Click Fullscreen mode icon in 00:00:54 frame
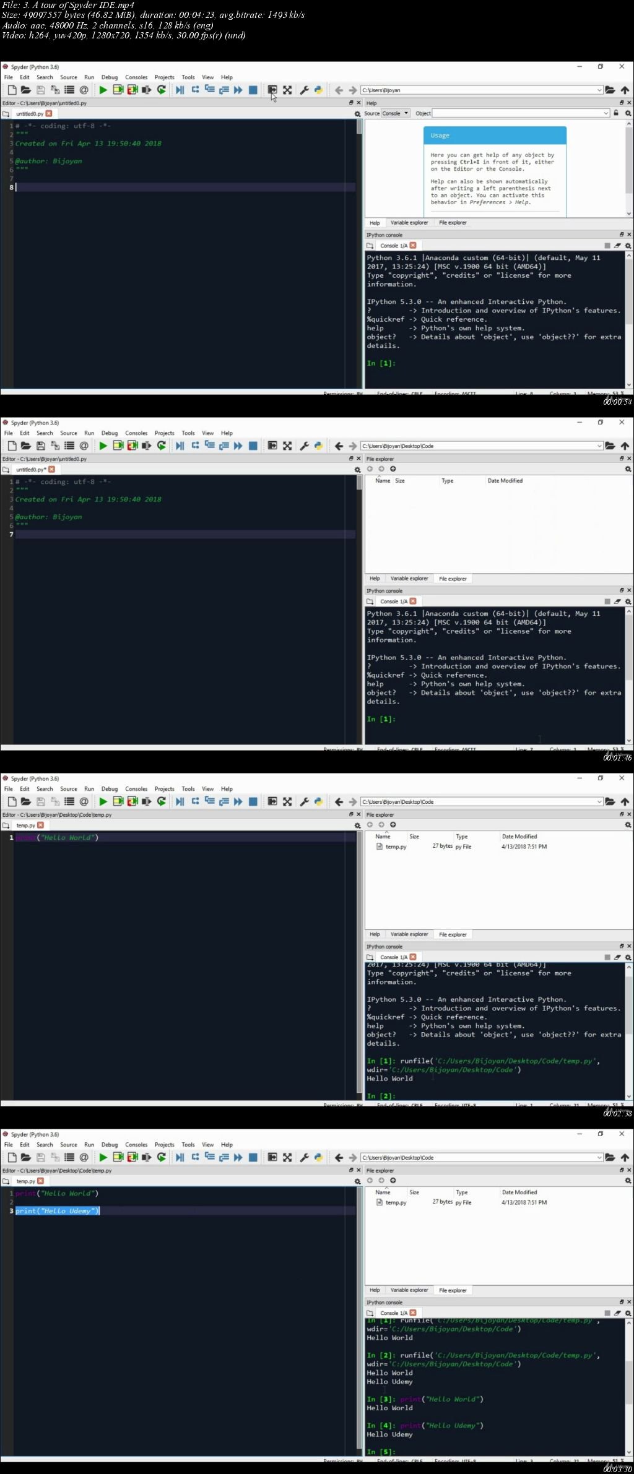Viewport: 634px width, 1474px height. (287, 90)
